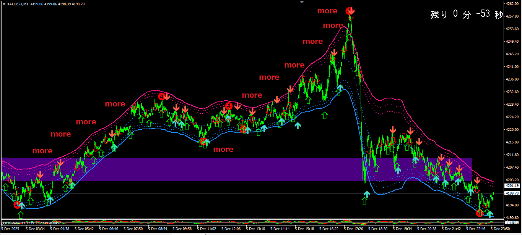Image resolution: width=522 pixels, height=235 pixels.
Task: Click the countdown timer text at top right
Action: click(466, 14)
